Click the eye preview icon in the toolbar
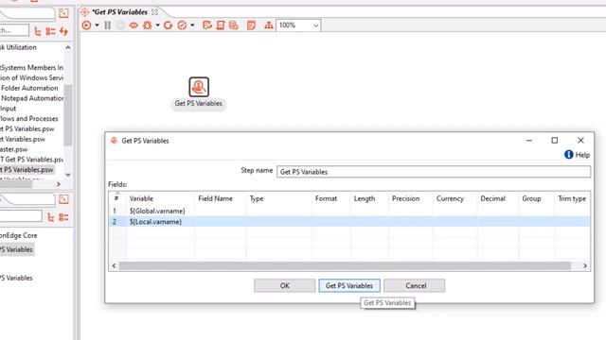The height and width of the screenshot is (340, 606). pyautogui.click(x=134, y=25)
